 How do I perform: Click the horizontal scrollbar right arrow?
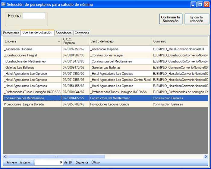[206, 157]
